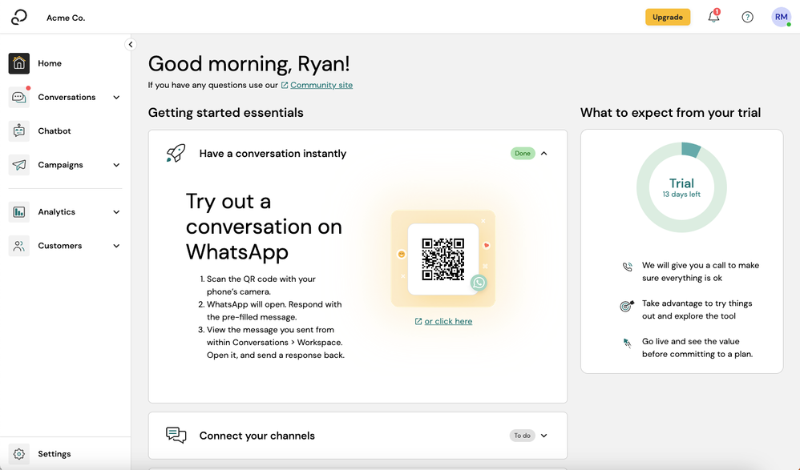Viewport: 800px width, 470px height.
Task: Click the WhatsApp QR code image
Action: (x=442, y=259)
